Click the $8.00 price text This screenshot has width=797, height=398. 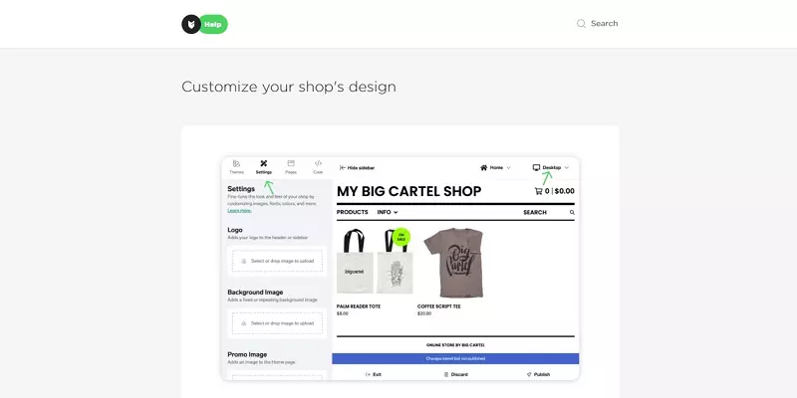coord(343,313)
